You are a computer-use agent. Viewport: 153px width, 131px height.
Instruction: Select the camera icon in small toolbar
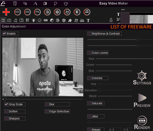coord(9,20)
